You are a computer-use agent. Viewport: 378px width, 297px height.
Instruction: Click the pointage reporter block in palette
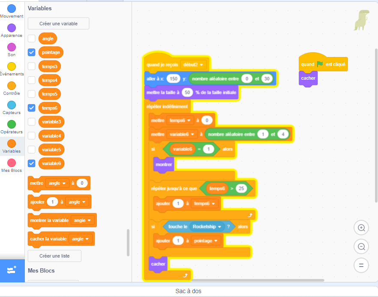coord(51,52)
